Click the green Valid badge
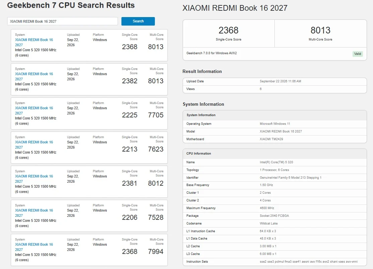Viewport: 373px width, 269px height. pyautogui.click(x=358, y=54)
